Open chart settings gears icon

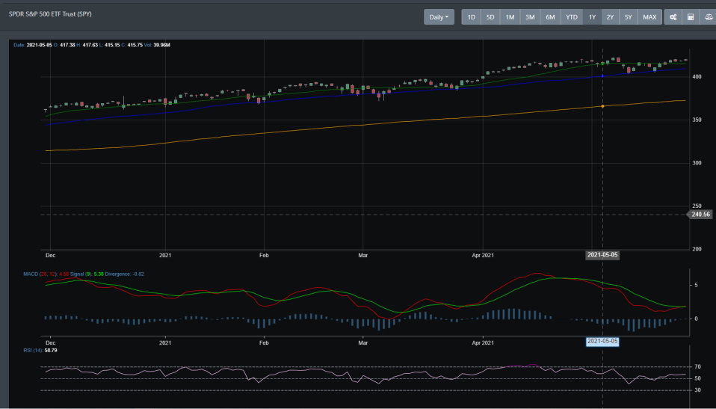pos(673,17)
